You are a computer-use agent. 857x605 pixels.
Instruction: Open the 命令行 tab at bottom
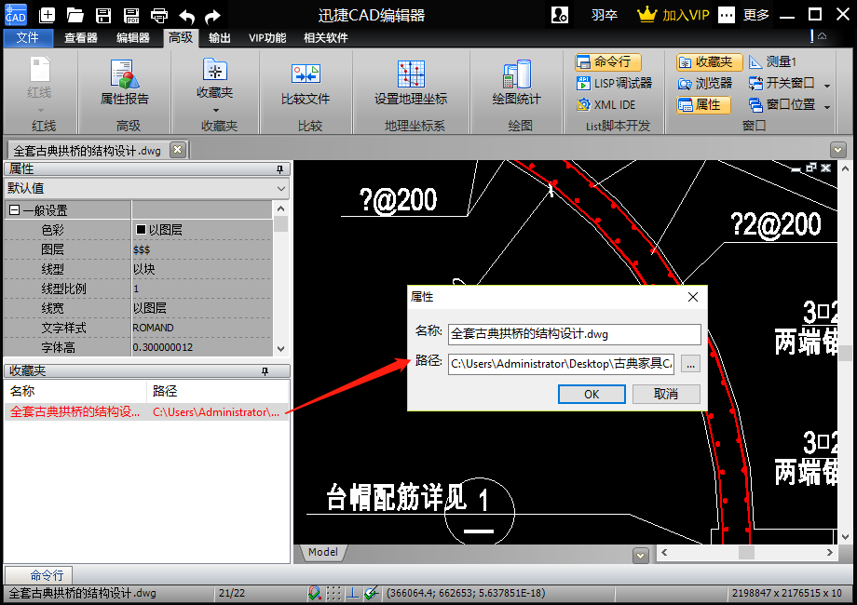(39, 575)
